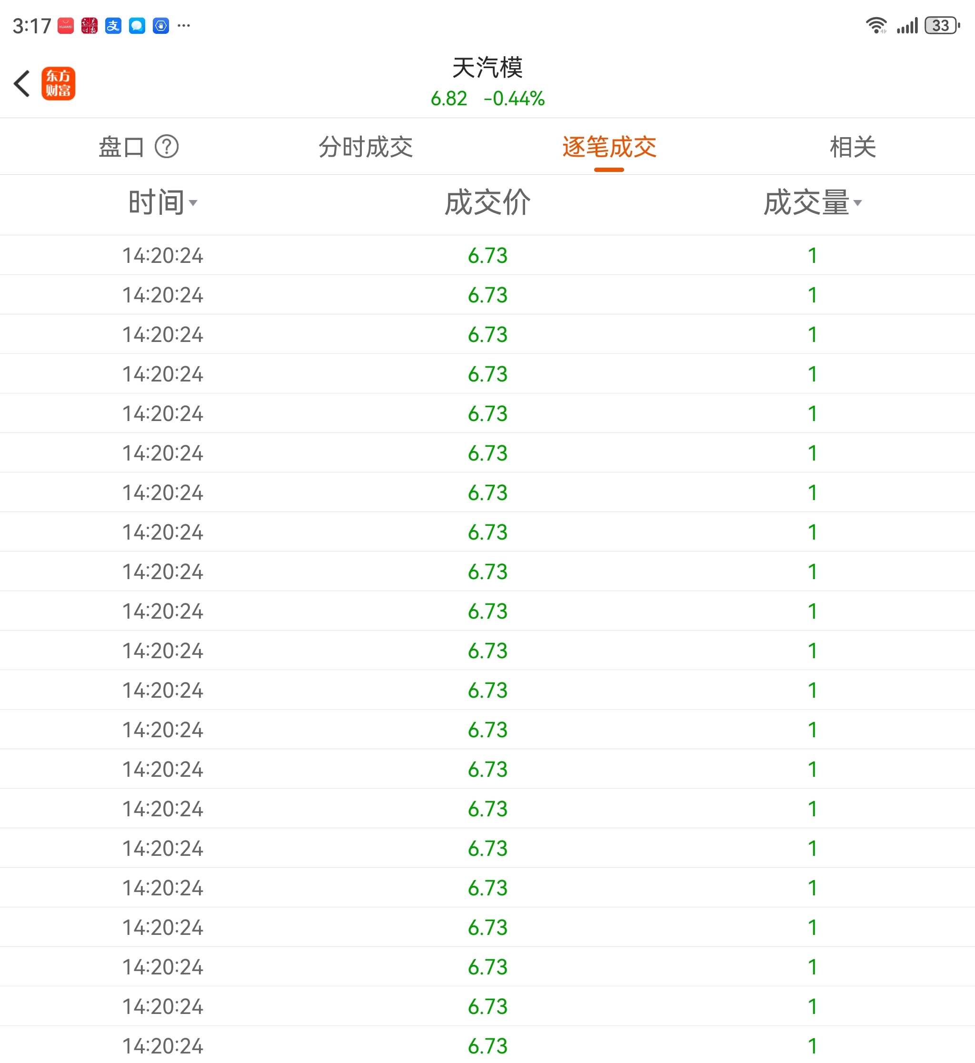The width and height of the screenshot is (975, 1063).
Task: Switch to the 分时成交 tab
Action: pyautogui.click(x=366, y=147)
